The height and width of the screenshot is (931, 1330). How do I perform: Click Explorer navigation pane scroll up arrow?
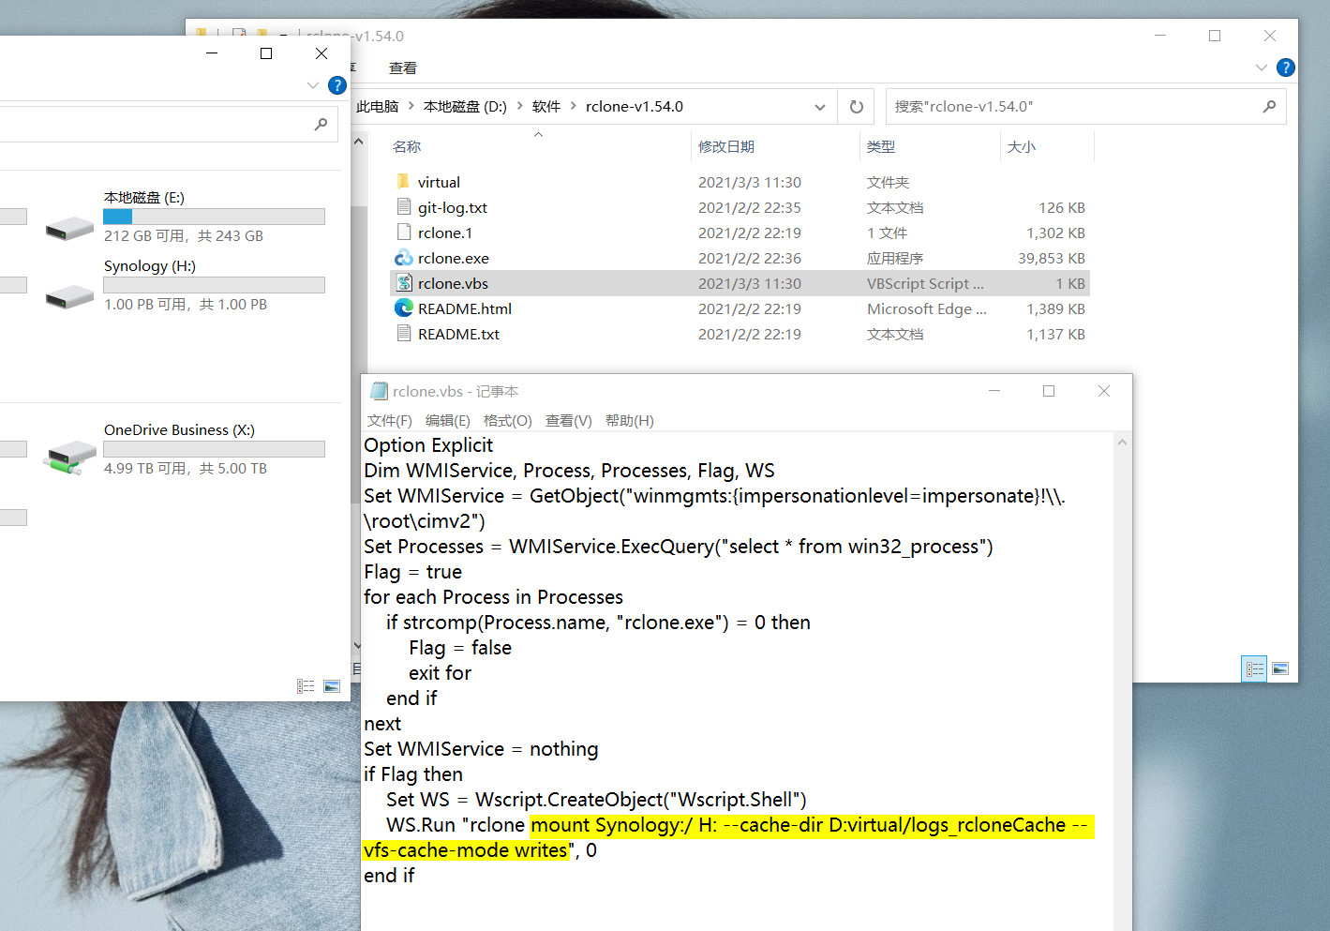click(x=359, y=143)
